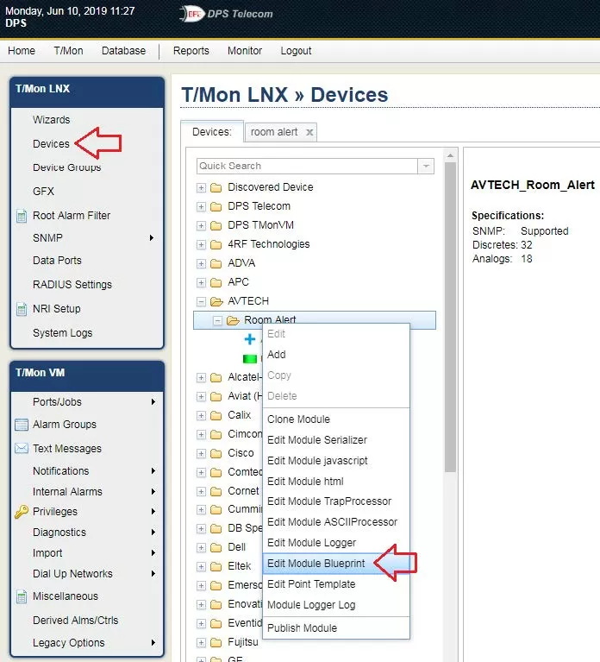This screenshot has width=600, height=662.
Task: Collapse the AVTECH tree node
Action: [x=201, y=301]
